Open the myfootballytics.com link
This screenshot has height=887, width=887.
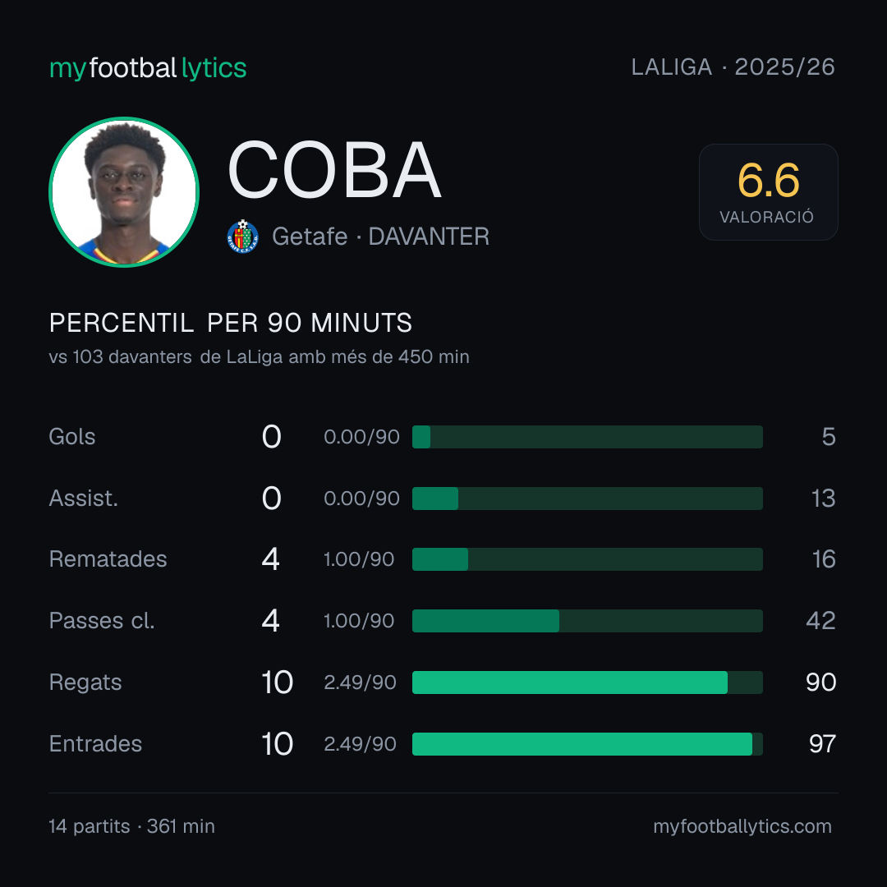(742, 826)
